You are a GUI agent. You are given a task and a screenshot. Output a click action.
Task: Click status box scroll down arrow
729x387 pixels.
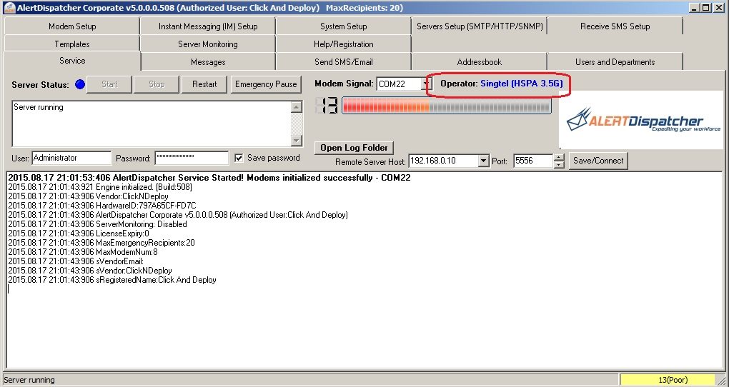[297, 140]
